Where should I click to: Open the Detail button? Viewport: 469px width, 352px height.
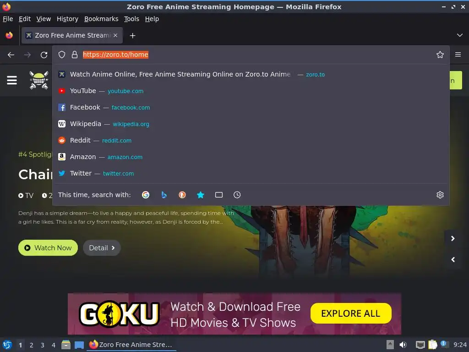[x=102, y=248]
